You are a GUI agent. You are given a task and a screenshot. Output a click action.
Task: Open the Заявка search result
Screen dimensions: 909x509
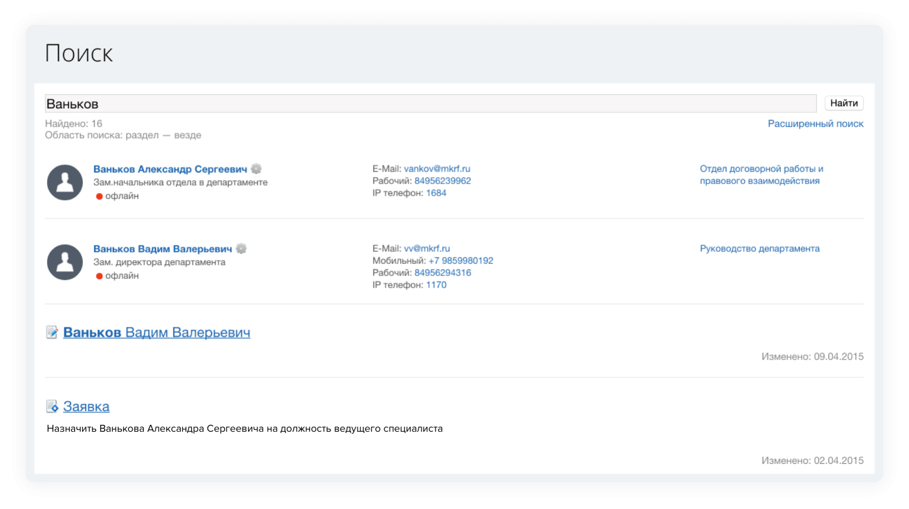[x=86, y=406]
